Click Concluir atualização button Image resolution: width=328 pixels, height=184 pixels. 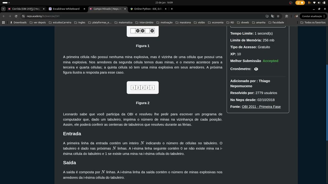pos(312,16)
